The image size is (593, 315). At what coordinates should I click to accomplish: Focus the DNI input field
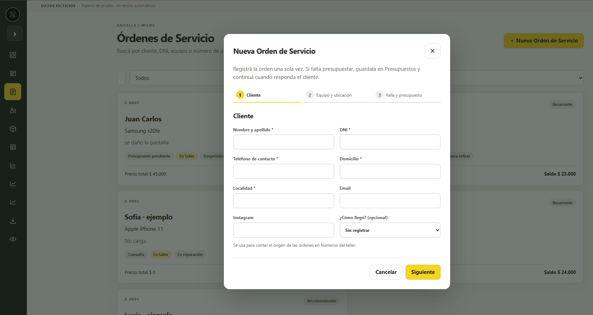coord(390,142)
